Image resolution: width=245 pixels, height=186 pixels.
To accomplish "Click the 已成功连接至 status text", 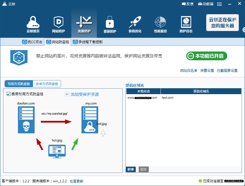I will [x=213, y=181].
